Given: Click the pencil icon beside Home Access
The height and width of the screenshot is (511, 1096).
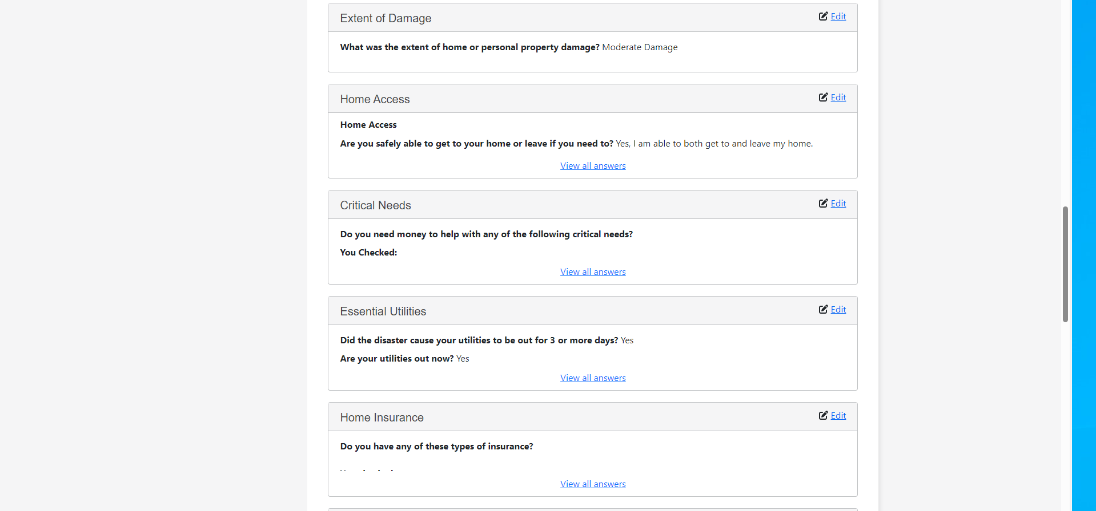Looking at the screenshot, I should (823, 98).
